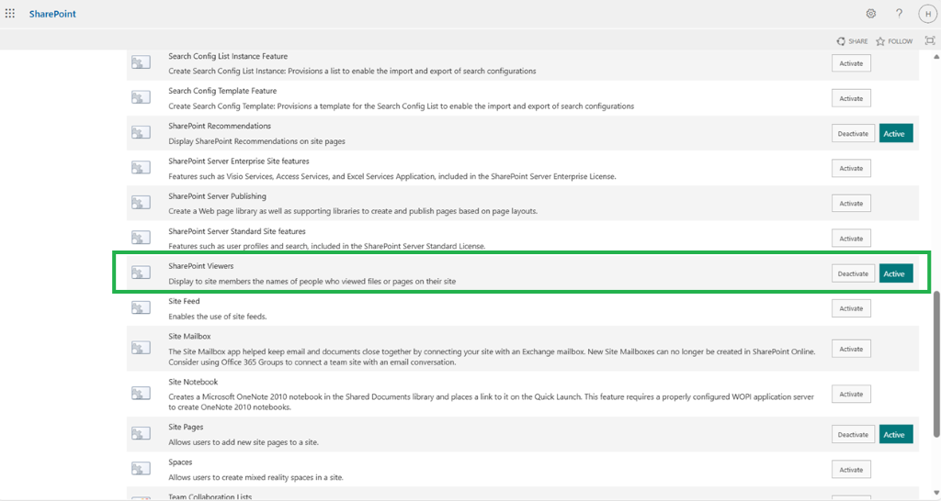Screen dimensions: 941x501
Task: Click Active badge for Site Pages
Action: pos(896,435)
